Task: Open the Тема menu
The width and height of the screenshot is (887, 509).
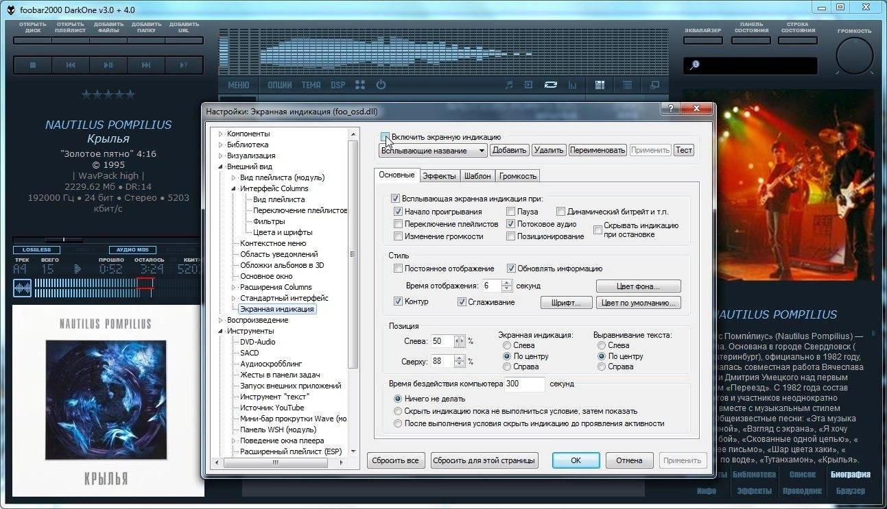Action: point(311,85)
